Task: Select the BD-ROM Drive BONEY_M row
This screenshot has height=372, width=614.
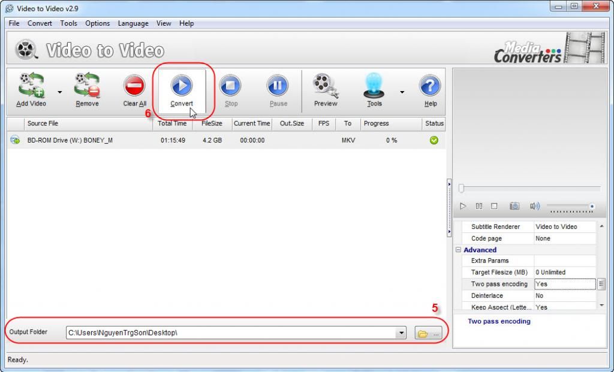Action: [x=226, y=140]
